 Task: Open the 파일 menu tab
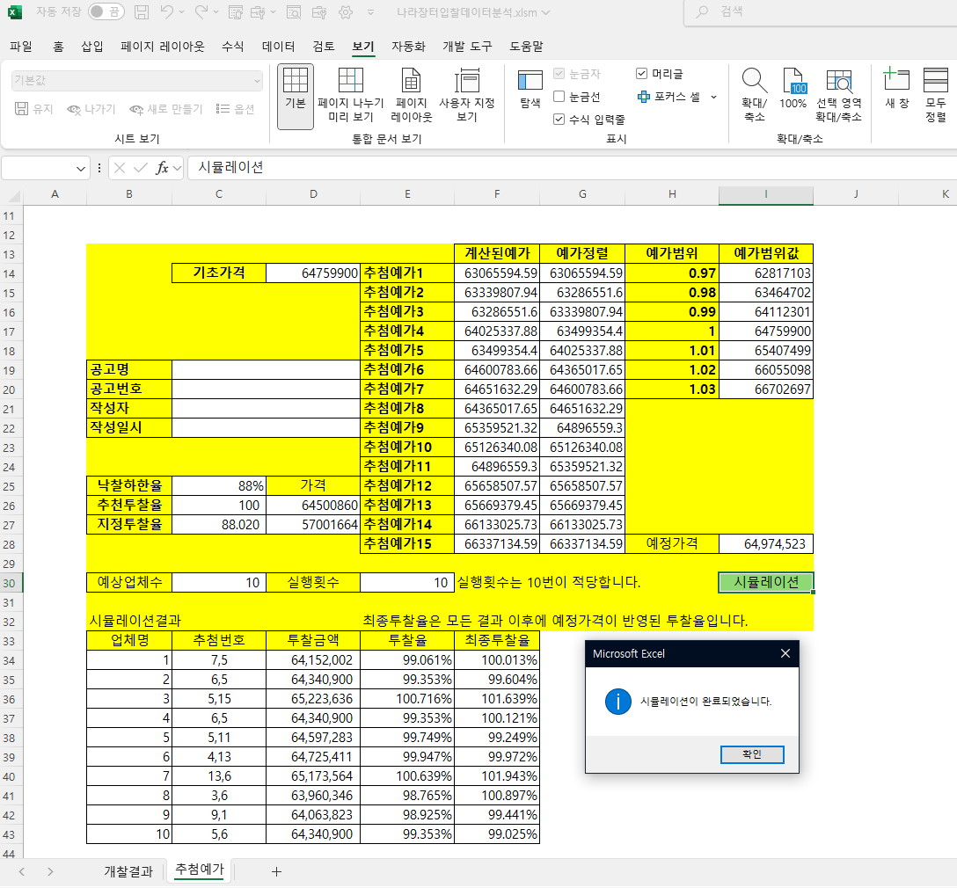[x=21, y=47]
